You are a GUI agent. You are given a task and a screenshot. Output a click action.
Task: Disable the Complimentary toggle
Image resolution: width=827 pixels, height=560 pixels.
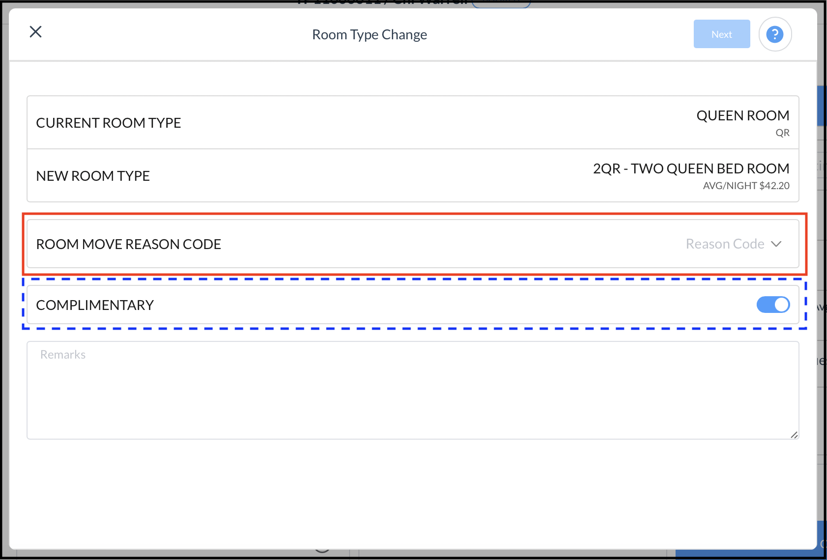pyautogui.click(x=772, y=305)
